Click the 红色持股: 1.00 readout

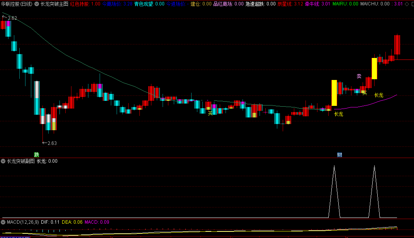(85, 4)
